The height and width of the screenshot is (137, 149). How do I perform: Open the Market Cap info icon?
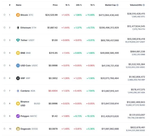(117, 5)
